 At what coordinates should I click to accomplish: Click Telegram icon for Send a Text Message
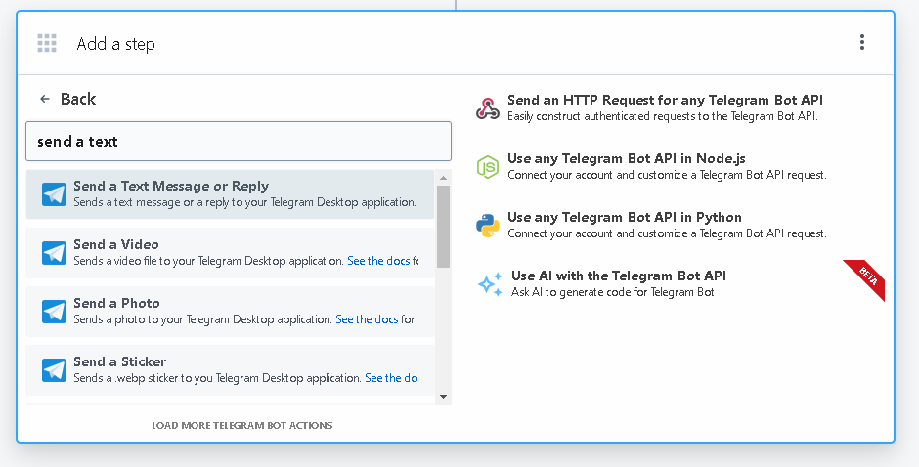point(54,194)
